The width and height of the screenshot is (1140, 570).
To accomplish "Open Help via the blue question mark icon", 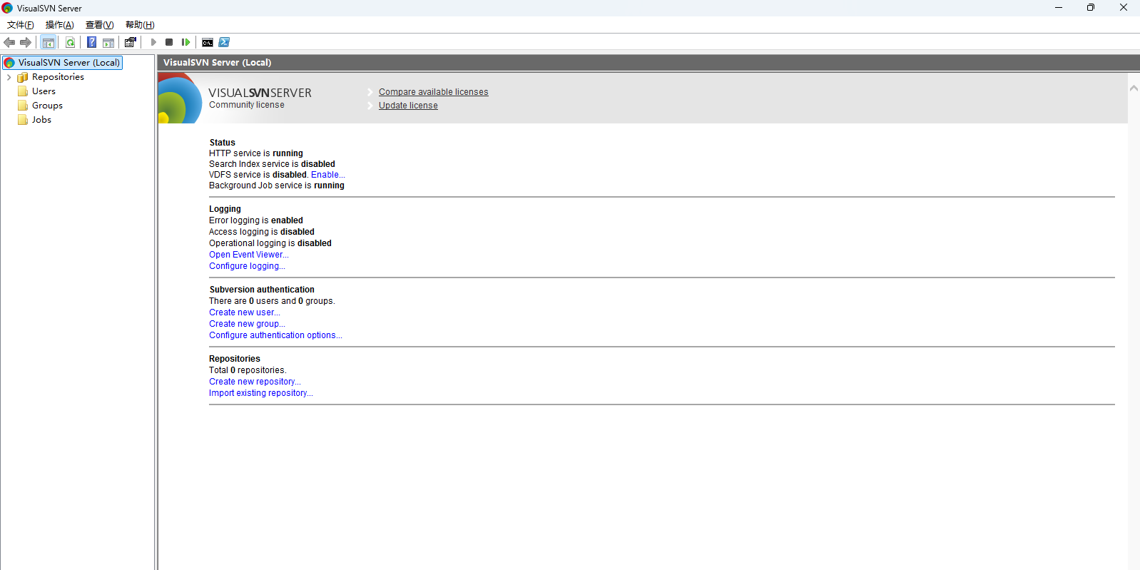I will (x=92, y=43).
